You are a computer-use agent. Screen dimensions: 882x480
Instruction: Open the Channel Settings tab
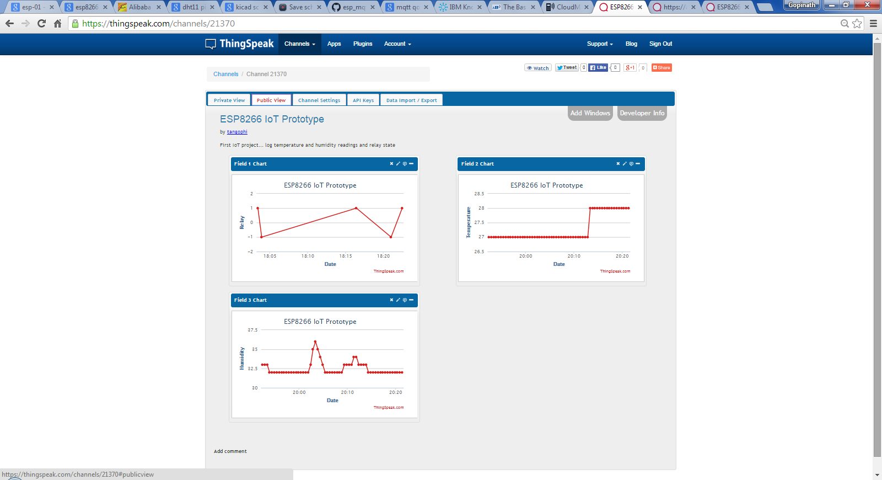click(319, 100)
